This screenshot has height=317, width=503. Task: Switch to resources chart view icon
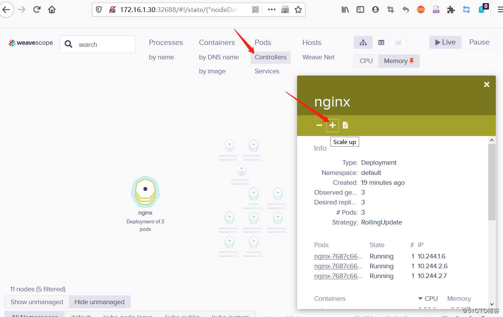click(x=399, y=43)
